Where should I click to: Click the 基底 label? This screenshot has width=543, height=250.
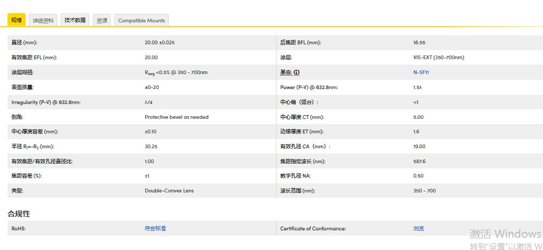pyautogui.click(x=286, y=72)
